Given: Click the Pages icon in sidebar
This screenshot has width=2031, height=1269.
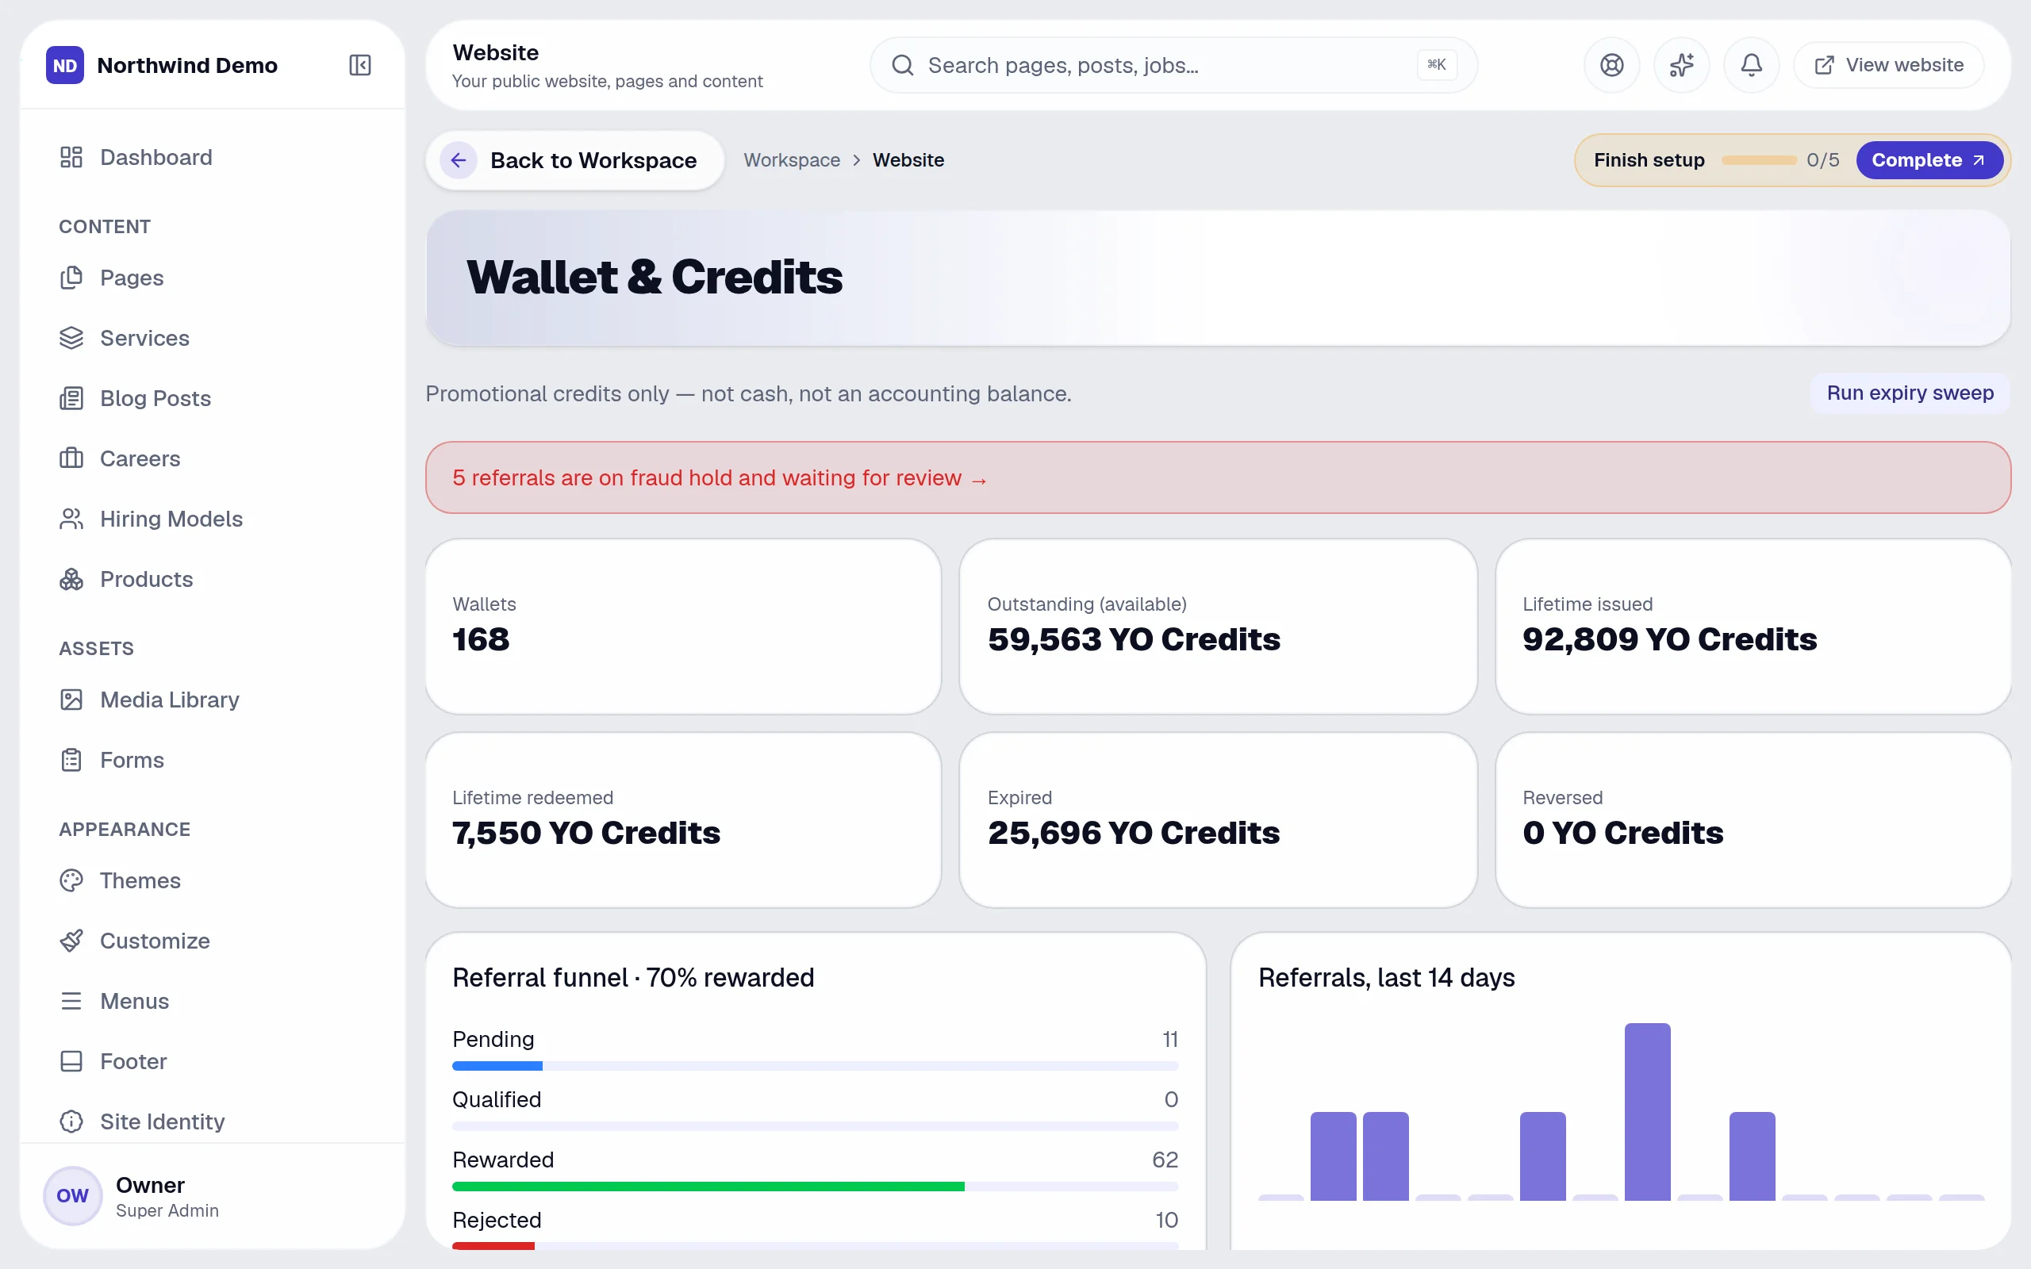Looking at the screenshot, I should [71, 277].
